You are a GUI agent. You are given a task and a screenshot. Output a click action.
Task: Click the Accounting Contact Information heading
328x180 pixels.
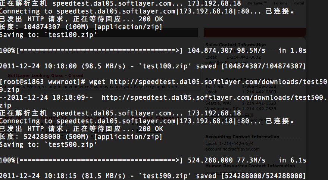pyautogui.click(x=242, y=137)
